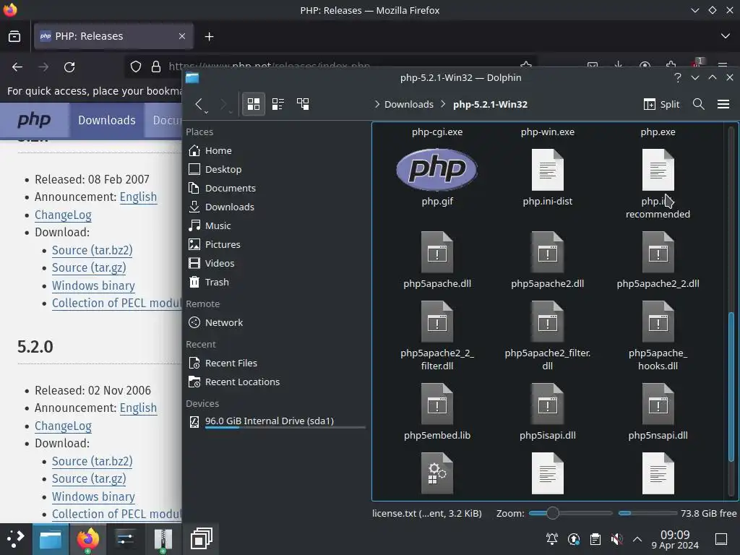Viewport: 740px width, 555px height.
Task: Select the 96.0 GiB Internal Drive device
Action: pyautogui.click(x=275, y=421)
